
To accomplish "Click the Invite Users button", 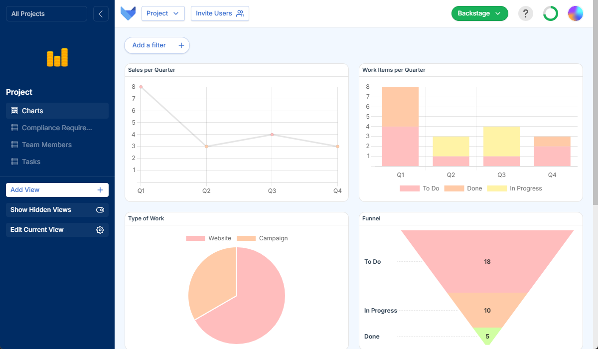I will 220,13.
